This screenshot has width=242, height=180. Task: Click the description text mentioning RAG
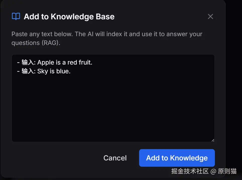(107, 38)
